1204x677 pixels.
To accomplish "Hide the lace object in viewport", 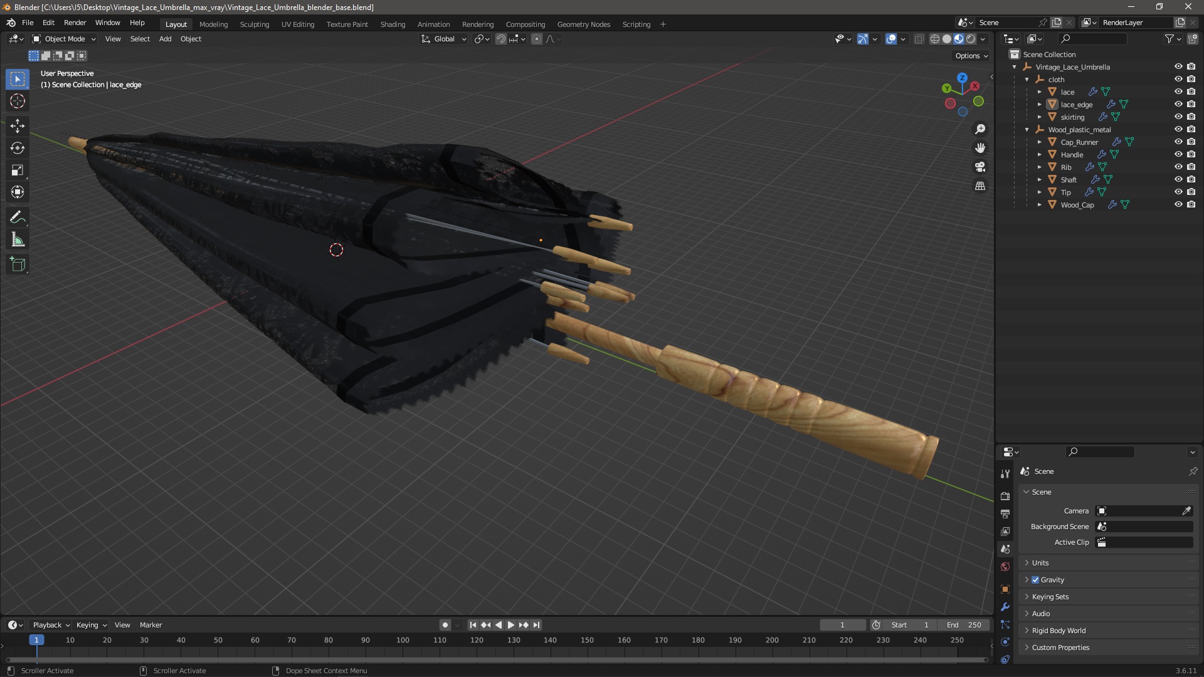I will [x=1178, y=92].
